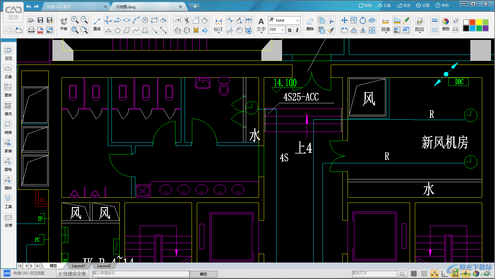Screen dimensions: 495x279
Task: Choose the spline curve tool
Action: pyautogui.click(x=136, y=30)
